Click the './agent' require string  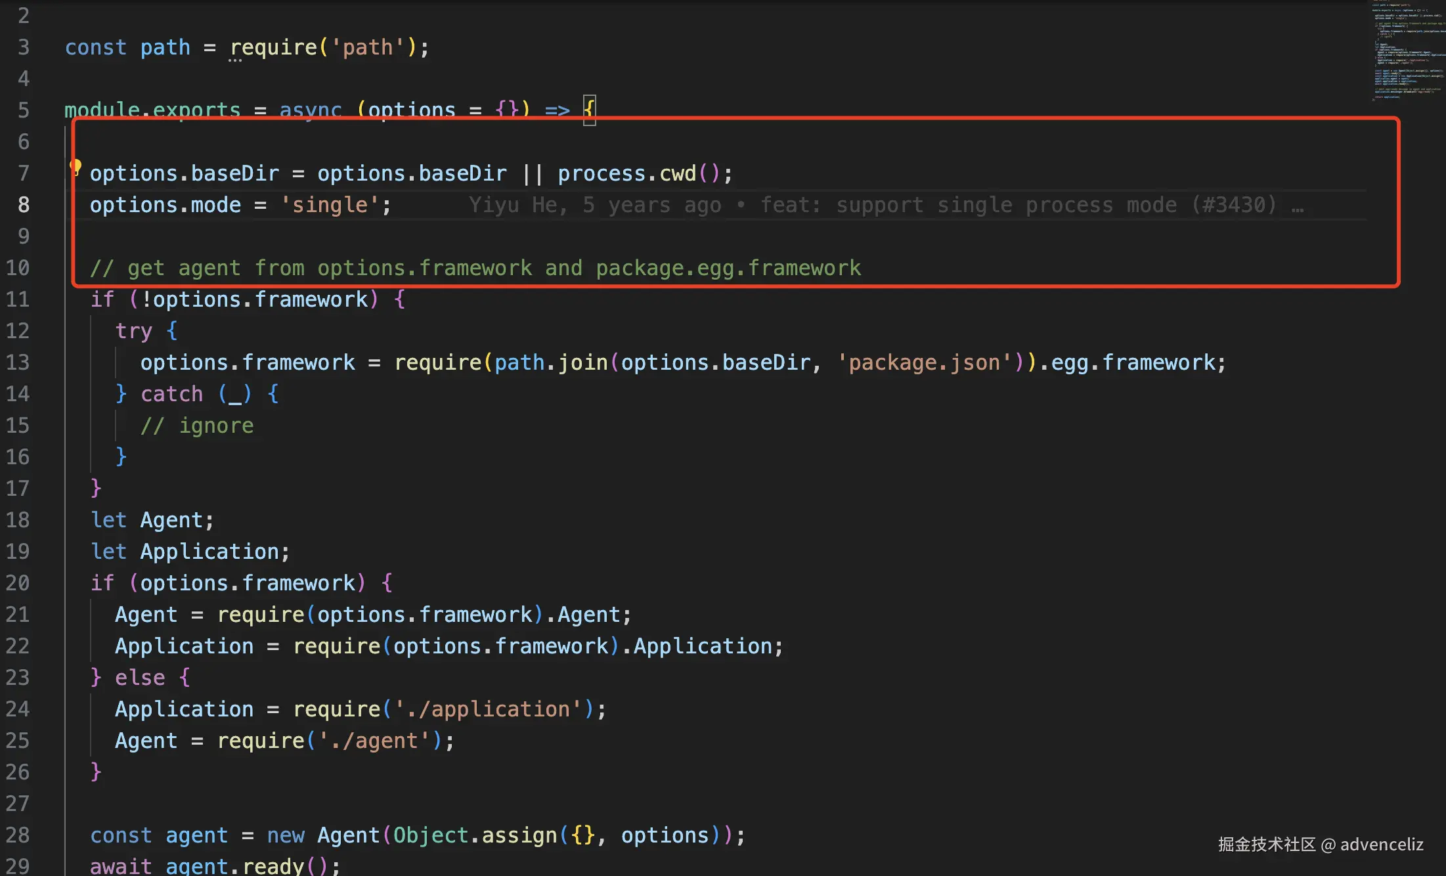374,741
